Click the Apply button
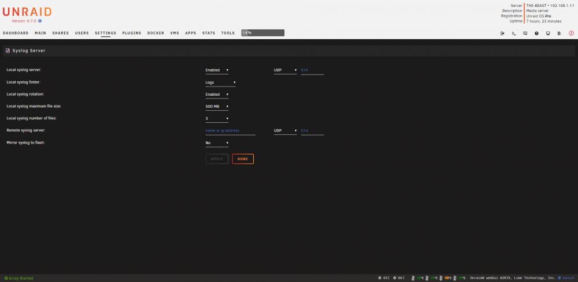Image resolution: width=578 pixels, height=282 pixels. [217, 159]
